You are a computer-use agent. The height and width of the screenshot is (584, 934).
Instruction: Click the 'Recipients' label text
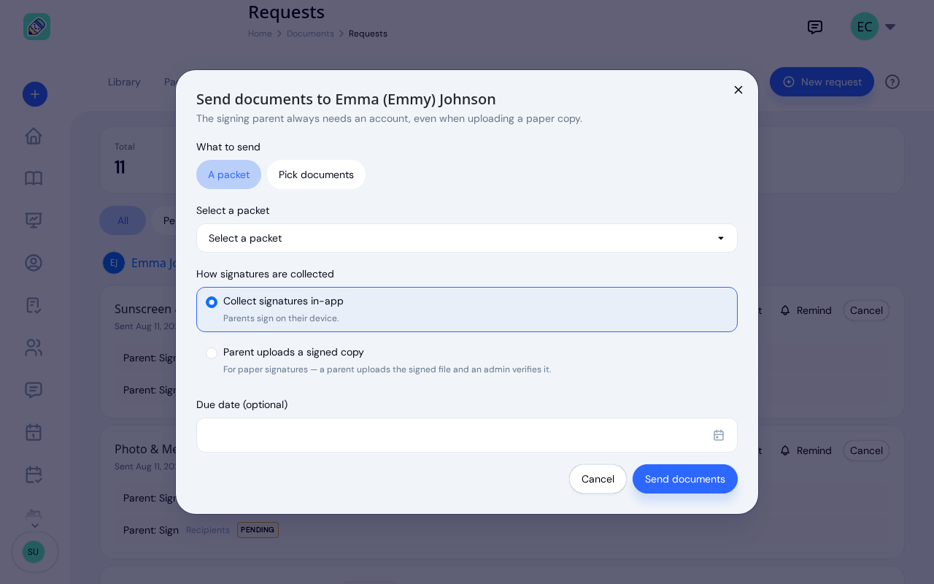[x=208, y=530]
